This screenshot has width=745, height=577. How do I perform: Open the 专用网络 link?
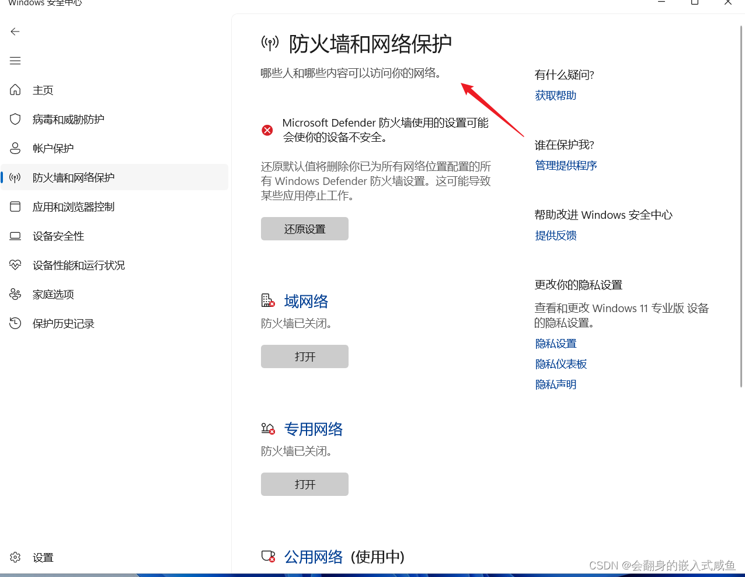[x=314, y=429]
